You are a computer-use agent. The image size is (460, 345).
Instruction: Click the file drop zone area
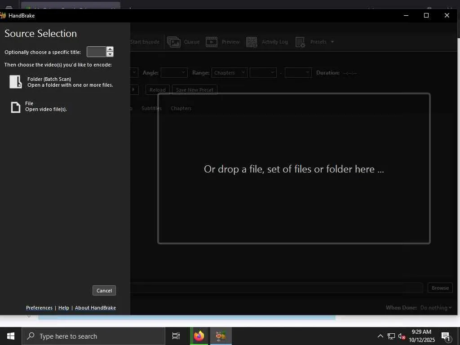pyautogui.click(x=294, y=169)
